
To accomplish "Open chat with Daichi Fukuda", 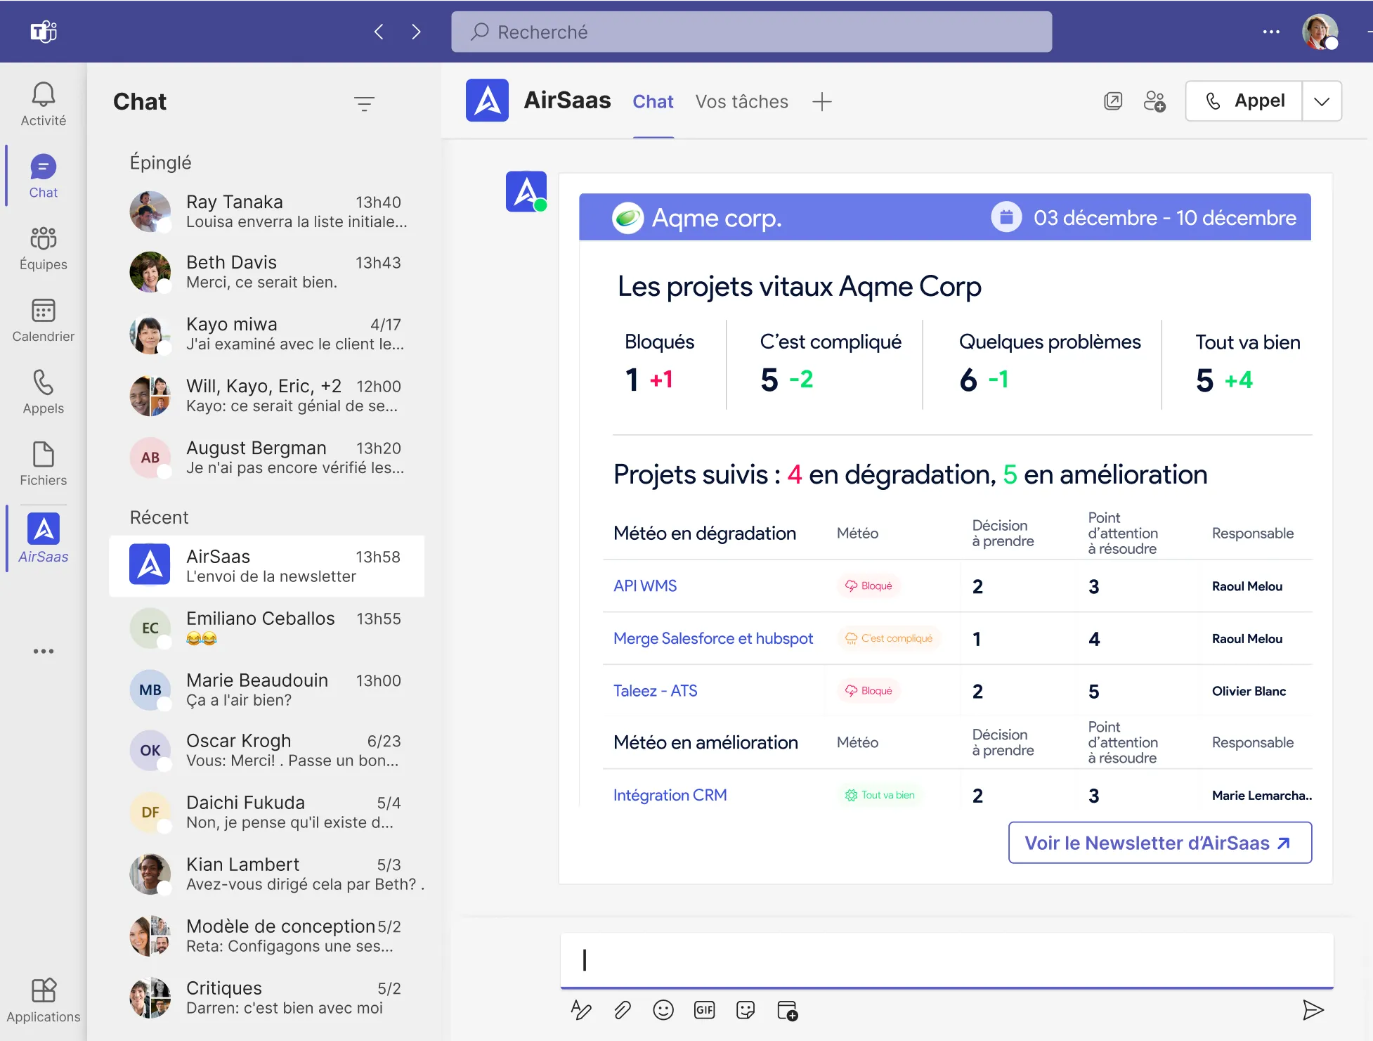I will pos(267,813).
